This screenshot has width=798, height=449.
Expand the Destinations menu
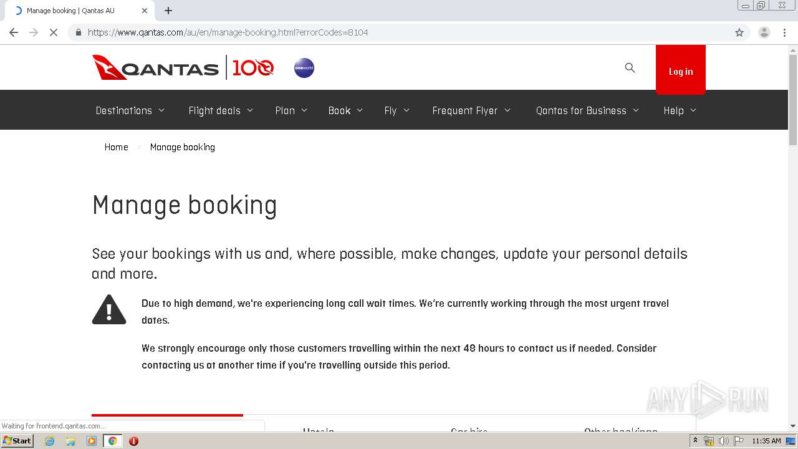(130, 110)
